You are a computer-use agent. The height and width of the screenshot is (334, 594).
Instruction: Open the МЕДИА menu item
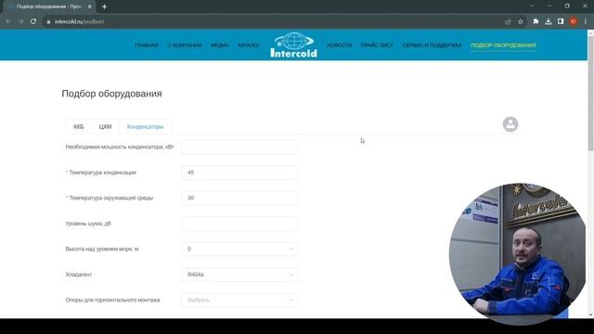(220, 45)
